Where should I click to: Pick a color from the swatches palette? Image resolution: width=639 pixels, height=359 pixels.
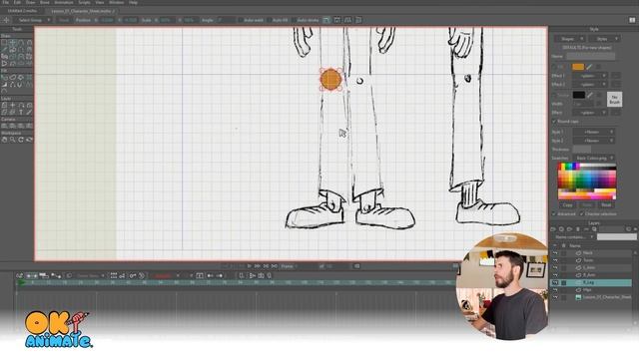pyautogui.click(x=587, y=181)
